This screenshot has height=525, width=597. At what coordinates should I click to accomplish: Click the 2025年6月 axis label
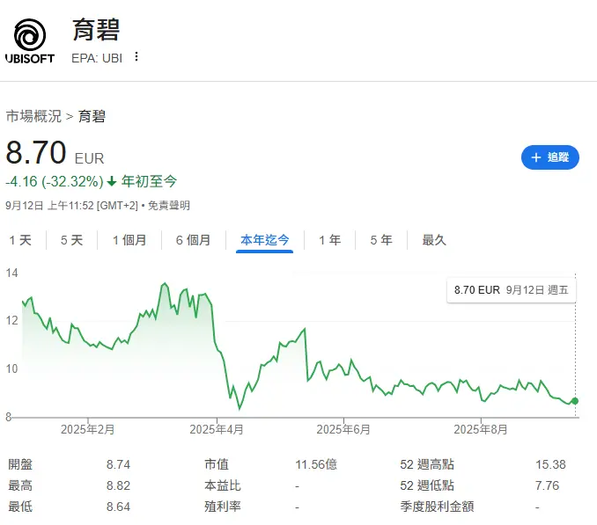[343, 429]
